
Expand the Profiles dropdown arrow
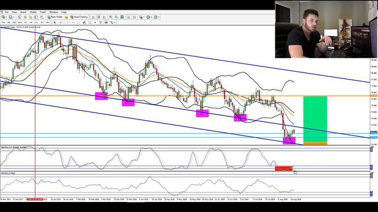(x=14, y=17)
